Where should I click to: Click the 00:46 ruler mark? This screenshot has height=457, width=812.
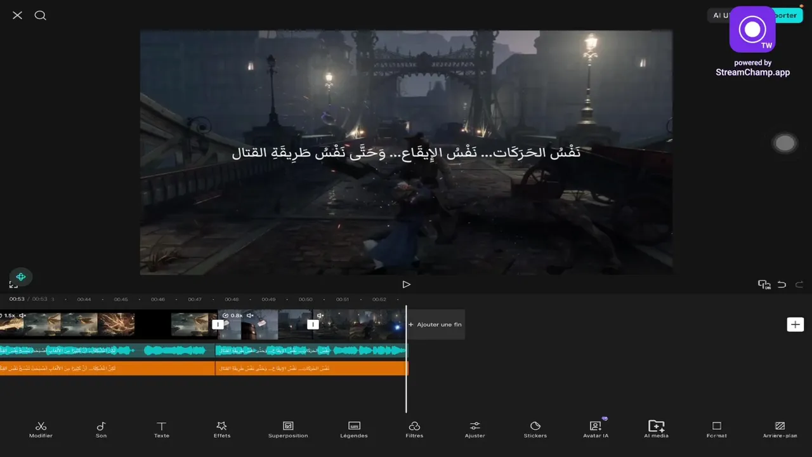pos(158,299)
